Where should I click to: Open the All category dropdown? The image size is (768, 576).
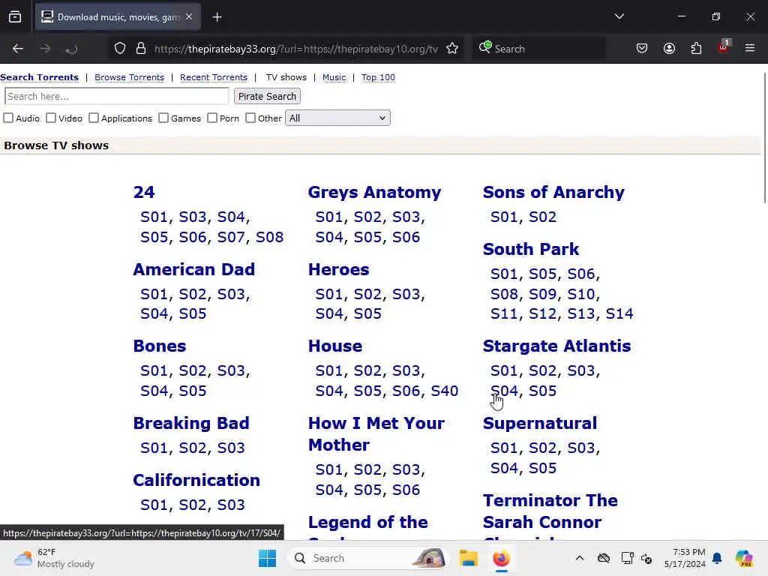point(337,118)
